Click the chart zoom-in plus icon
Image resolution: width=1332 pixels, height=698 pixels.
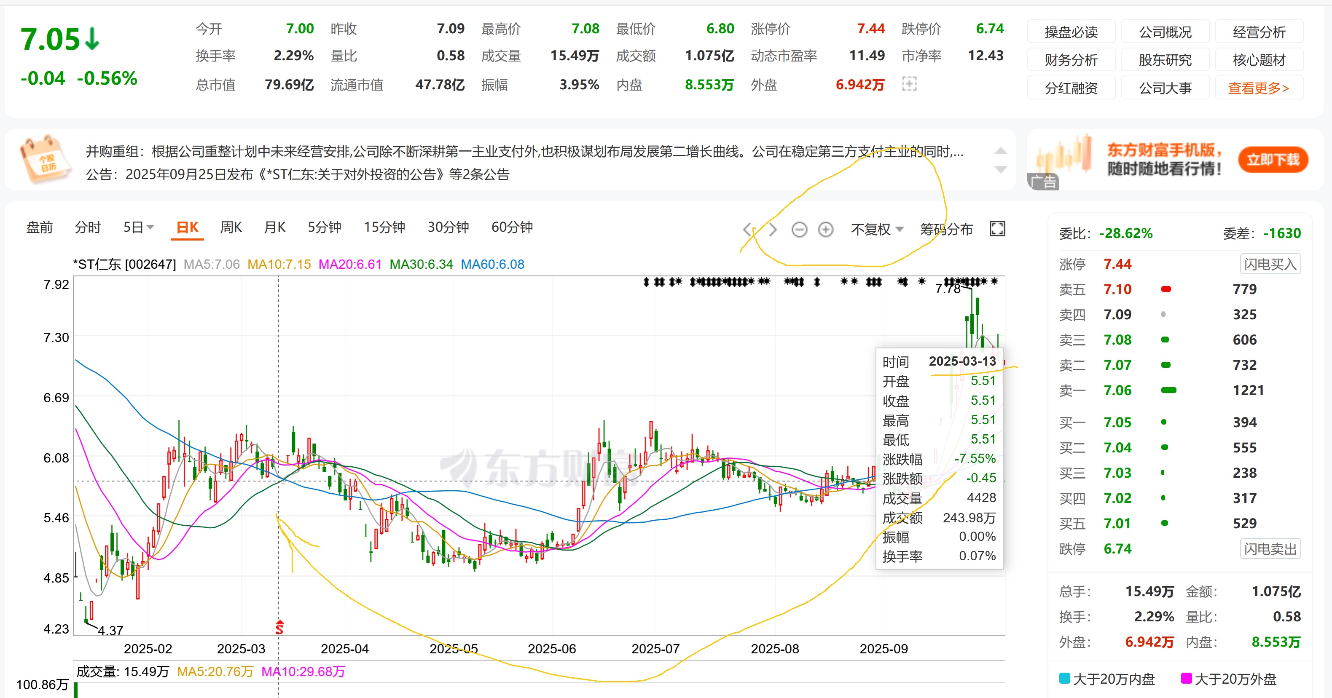point(826,230)
